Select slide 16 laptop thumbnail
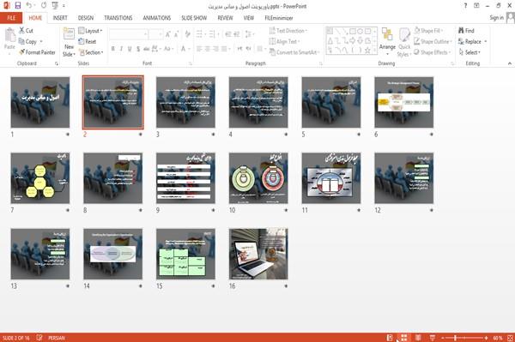The height and width of the screenshot is (342, 515). [258, 254]
